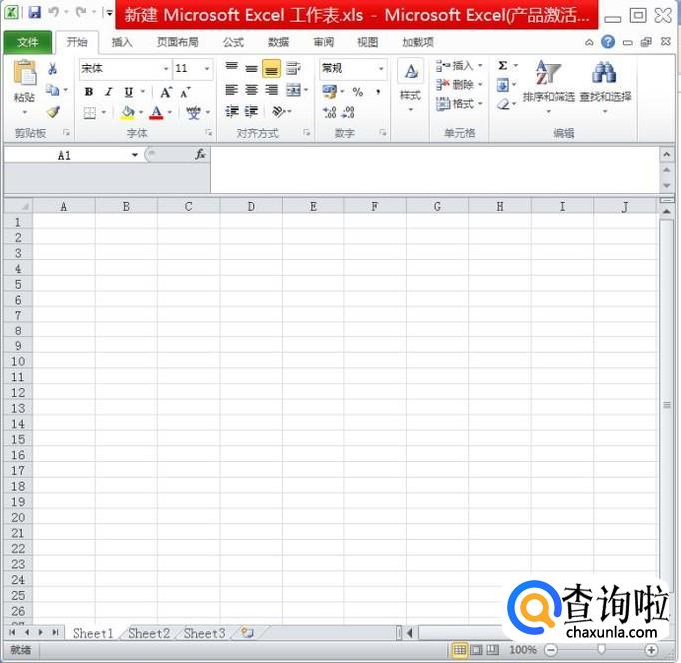Increase decimal places icon

330,112
